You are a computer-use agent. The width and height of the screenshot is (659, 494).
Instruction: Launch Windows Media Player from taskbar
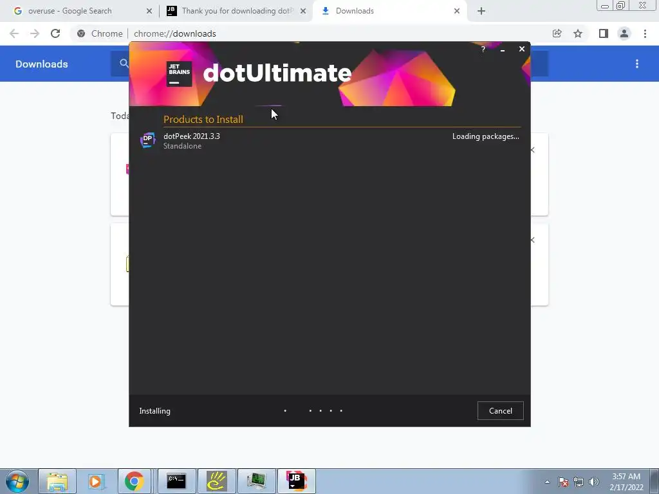[x=96, y=481]
